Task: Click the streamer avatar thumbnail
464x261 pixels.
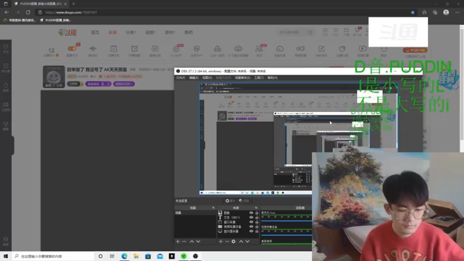Action: coord(53,77)
